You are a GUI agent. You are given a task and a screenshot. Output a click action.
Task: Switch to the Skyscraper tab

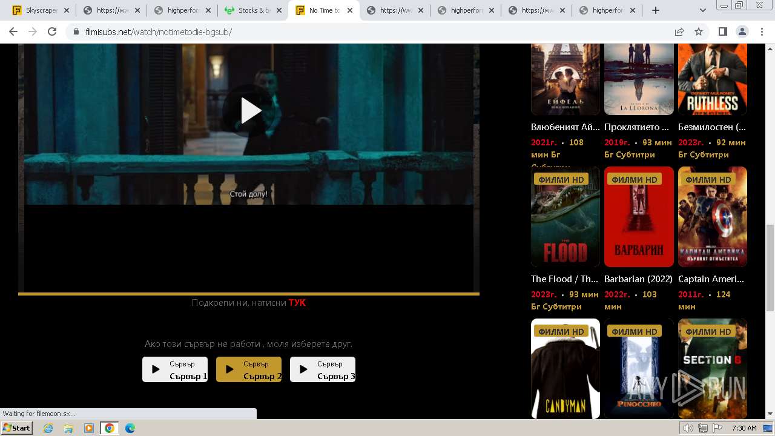coord(41,10)
